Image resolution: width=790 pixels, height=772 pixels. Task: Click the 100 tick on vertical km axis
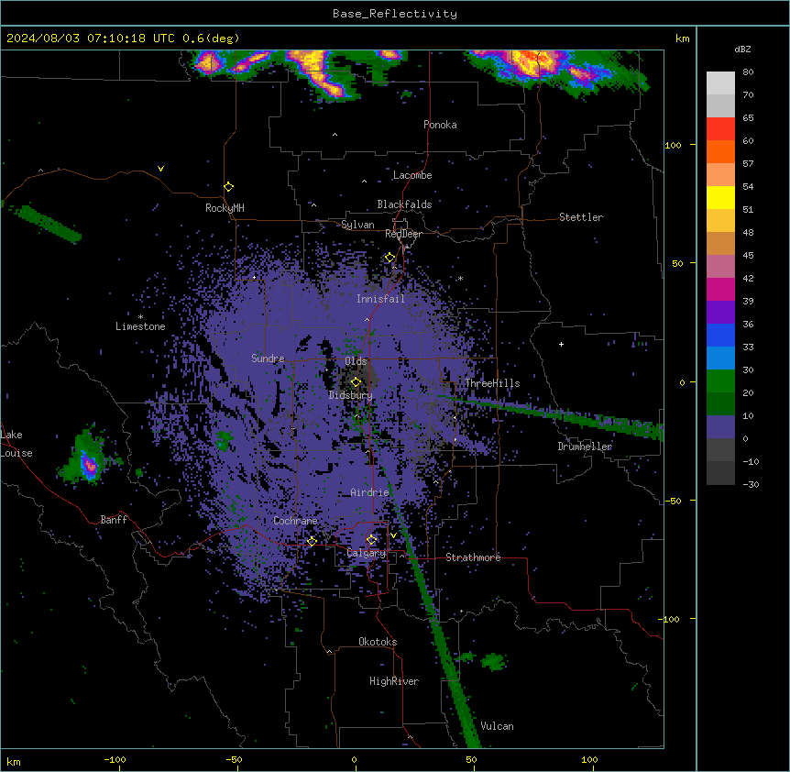673,145
